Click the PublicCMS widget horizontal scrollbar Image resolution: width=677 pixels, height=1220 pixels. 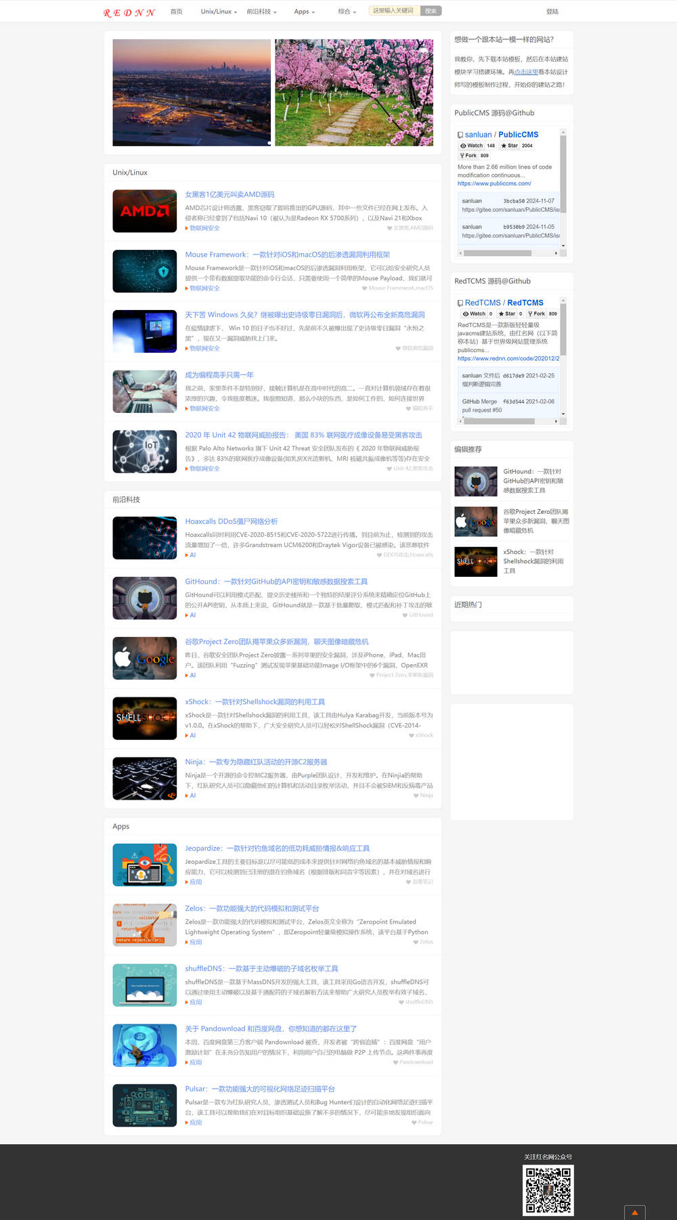pos(496,253)
